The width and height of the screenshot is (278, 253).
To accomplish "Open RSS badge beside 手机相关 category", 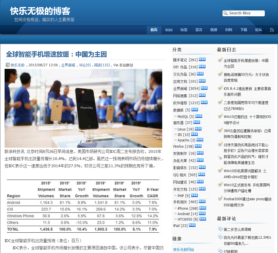I will (x=202, y=201).
